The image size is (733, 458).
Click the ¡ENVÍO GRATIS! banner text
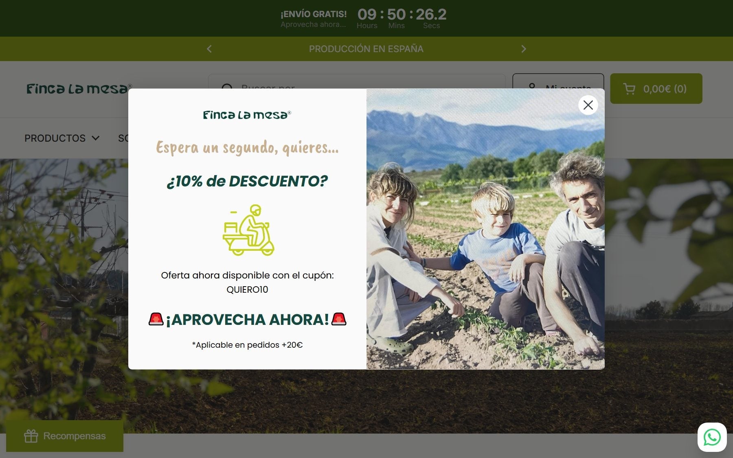click(314, 14)
